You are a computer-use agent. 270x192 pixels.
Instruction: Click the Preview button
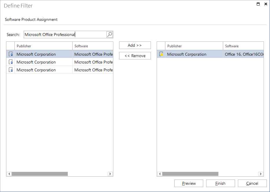pyautogui.click(x=189, y=183)
